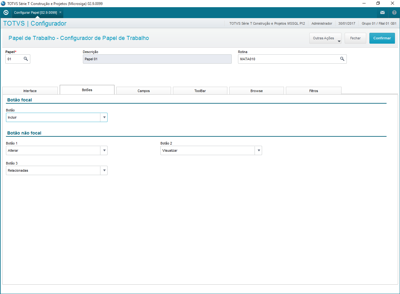Screen dimensions: 400x294
Task: Click the Botão focal section heading
Action: click(x=19, y=100)
